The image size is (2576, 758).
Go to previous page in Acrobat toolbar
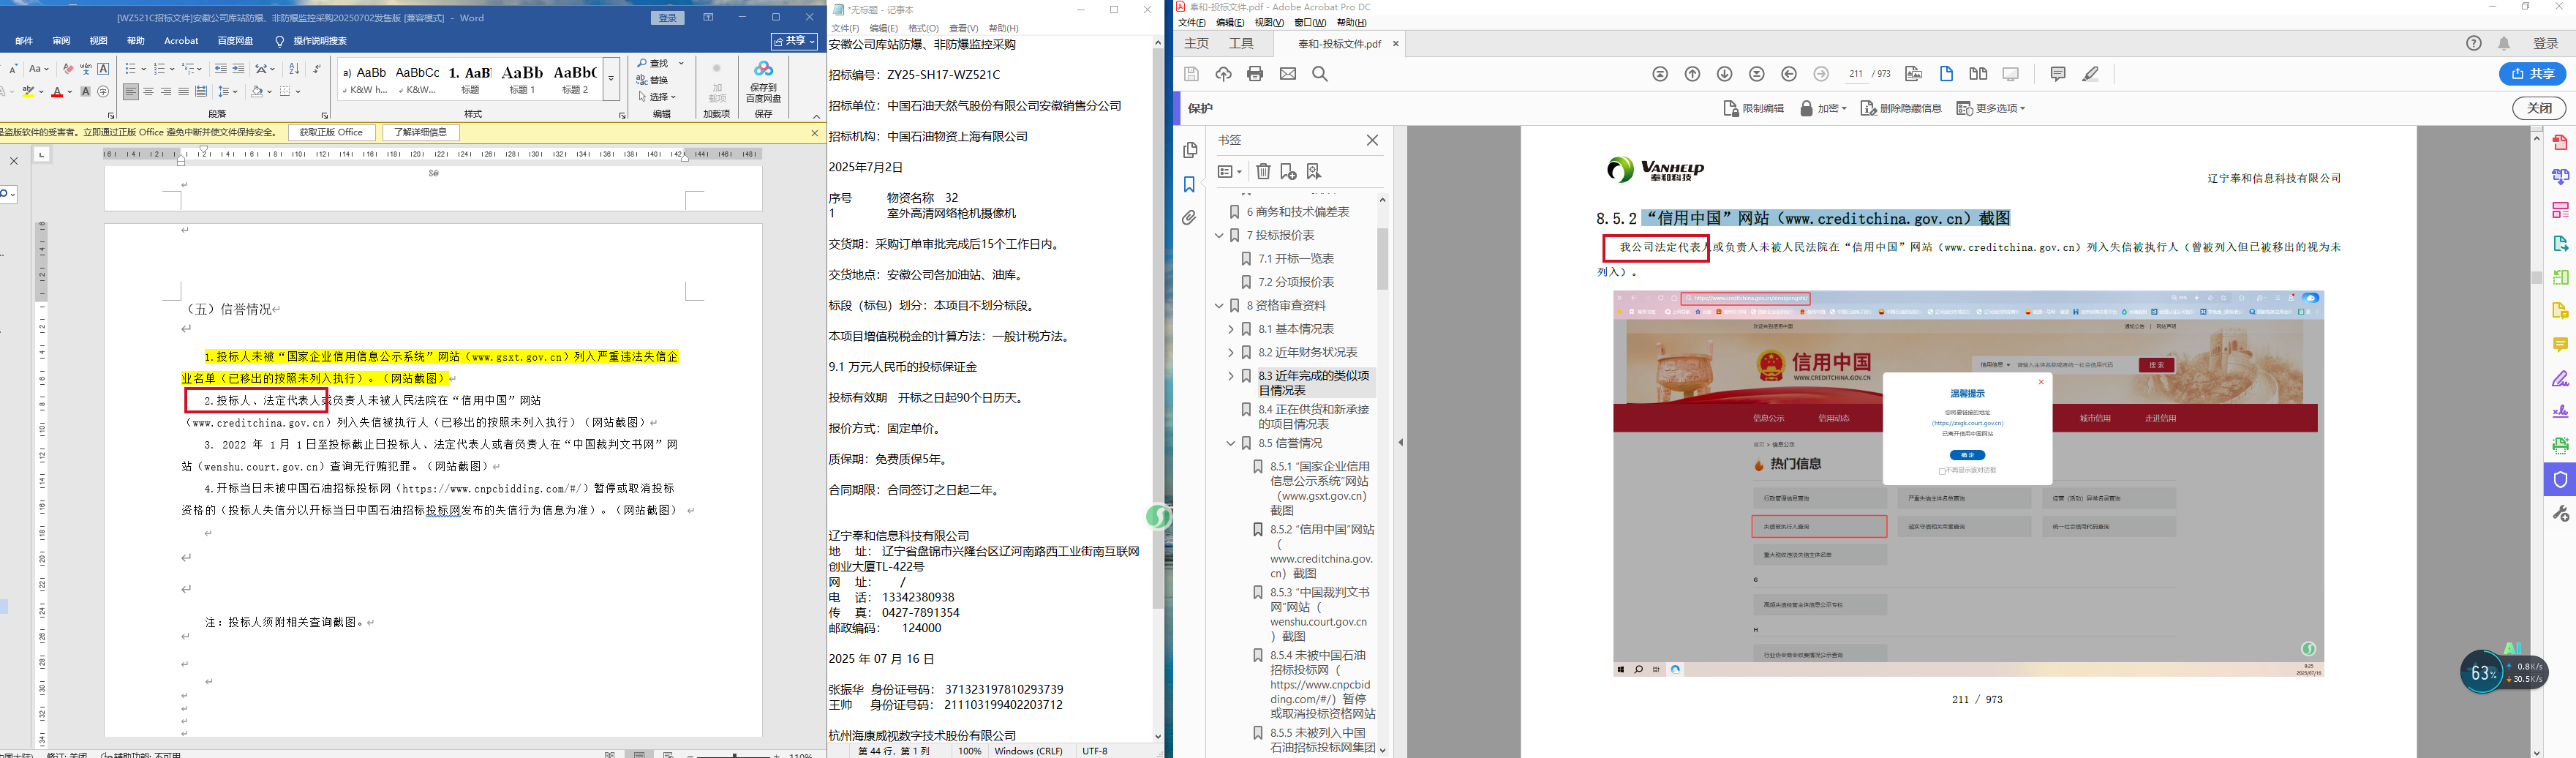pos(1693,74)
